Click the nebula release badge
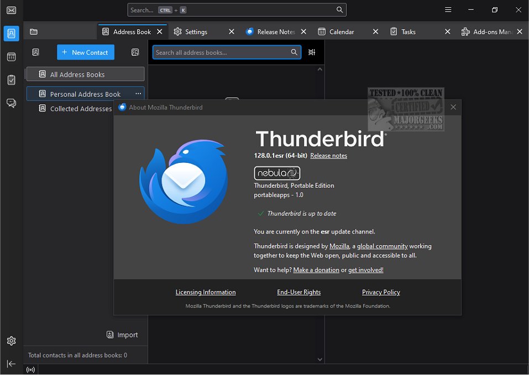529x376 pixels. [277, 173]
